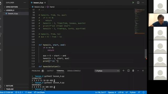168x94 pixels.
Task: Click hanoi symbol in the breadcrumb
Action: 52,7
